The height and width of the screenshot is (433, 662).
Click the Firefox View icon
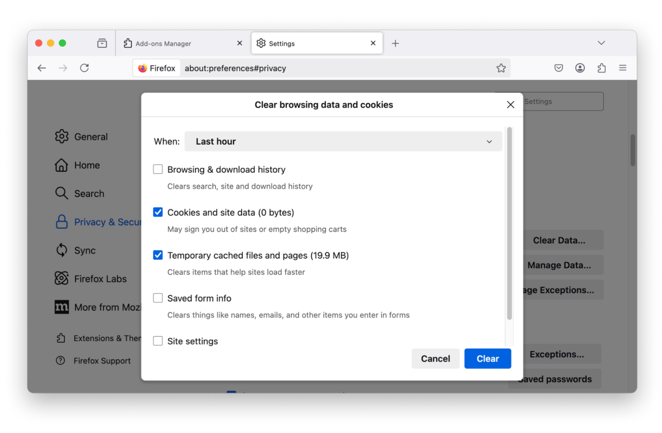point(102,43)
